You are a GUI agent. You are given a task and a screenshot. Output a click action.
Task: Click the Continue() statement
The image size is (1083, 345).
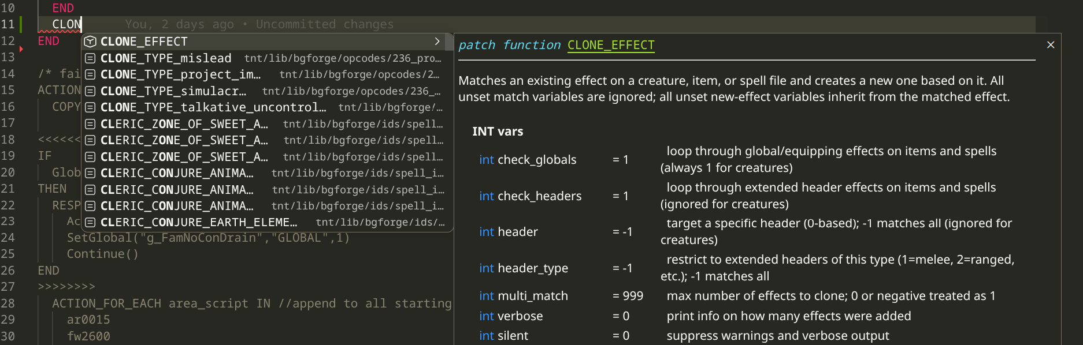pos(102,254)
